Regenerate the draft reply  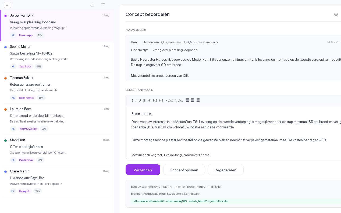coord(226,170)
